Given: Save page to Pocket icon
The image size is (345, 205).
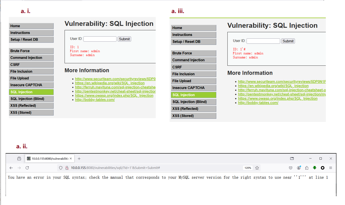Looking at the screenshot, I should [x=291, y=168].
